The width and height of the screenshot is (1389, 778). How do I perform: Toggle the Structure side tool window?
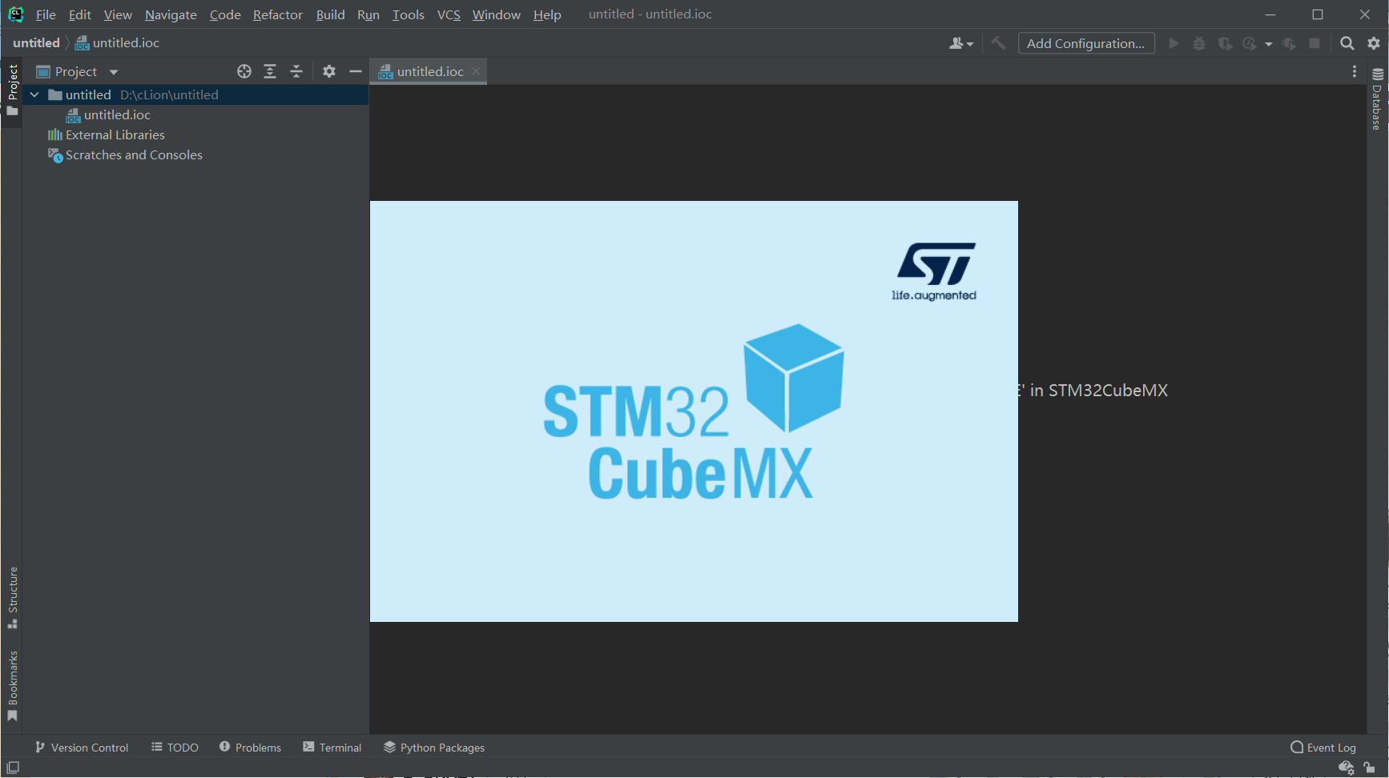pos(12,597)
